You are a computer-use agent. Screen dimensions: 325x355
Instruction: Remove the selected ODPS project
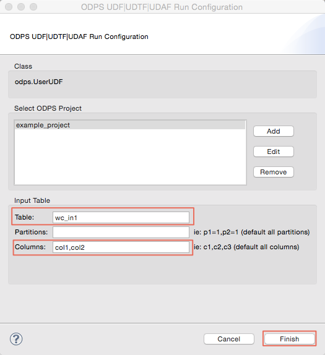pyautogui.click(x=274, y=172)
